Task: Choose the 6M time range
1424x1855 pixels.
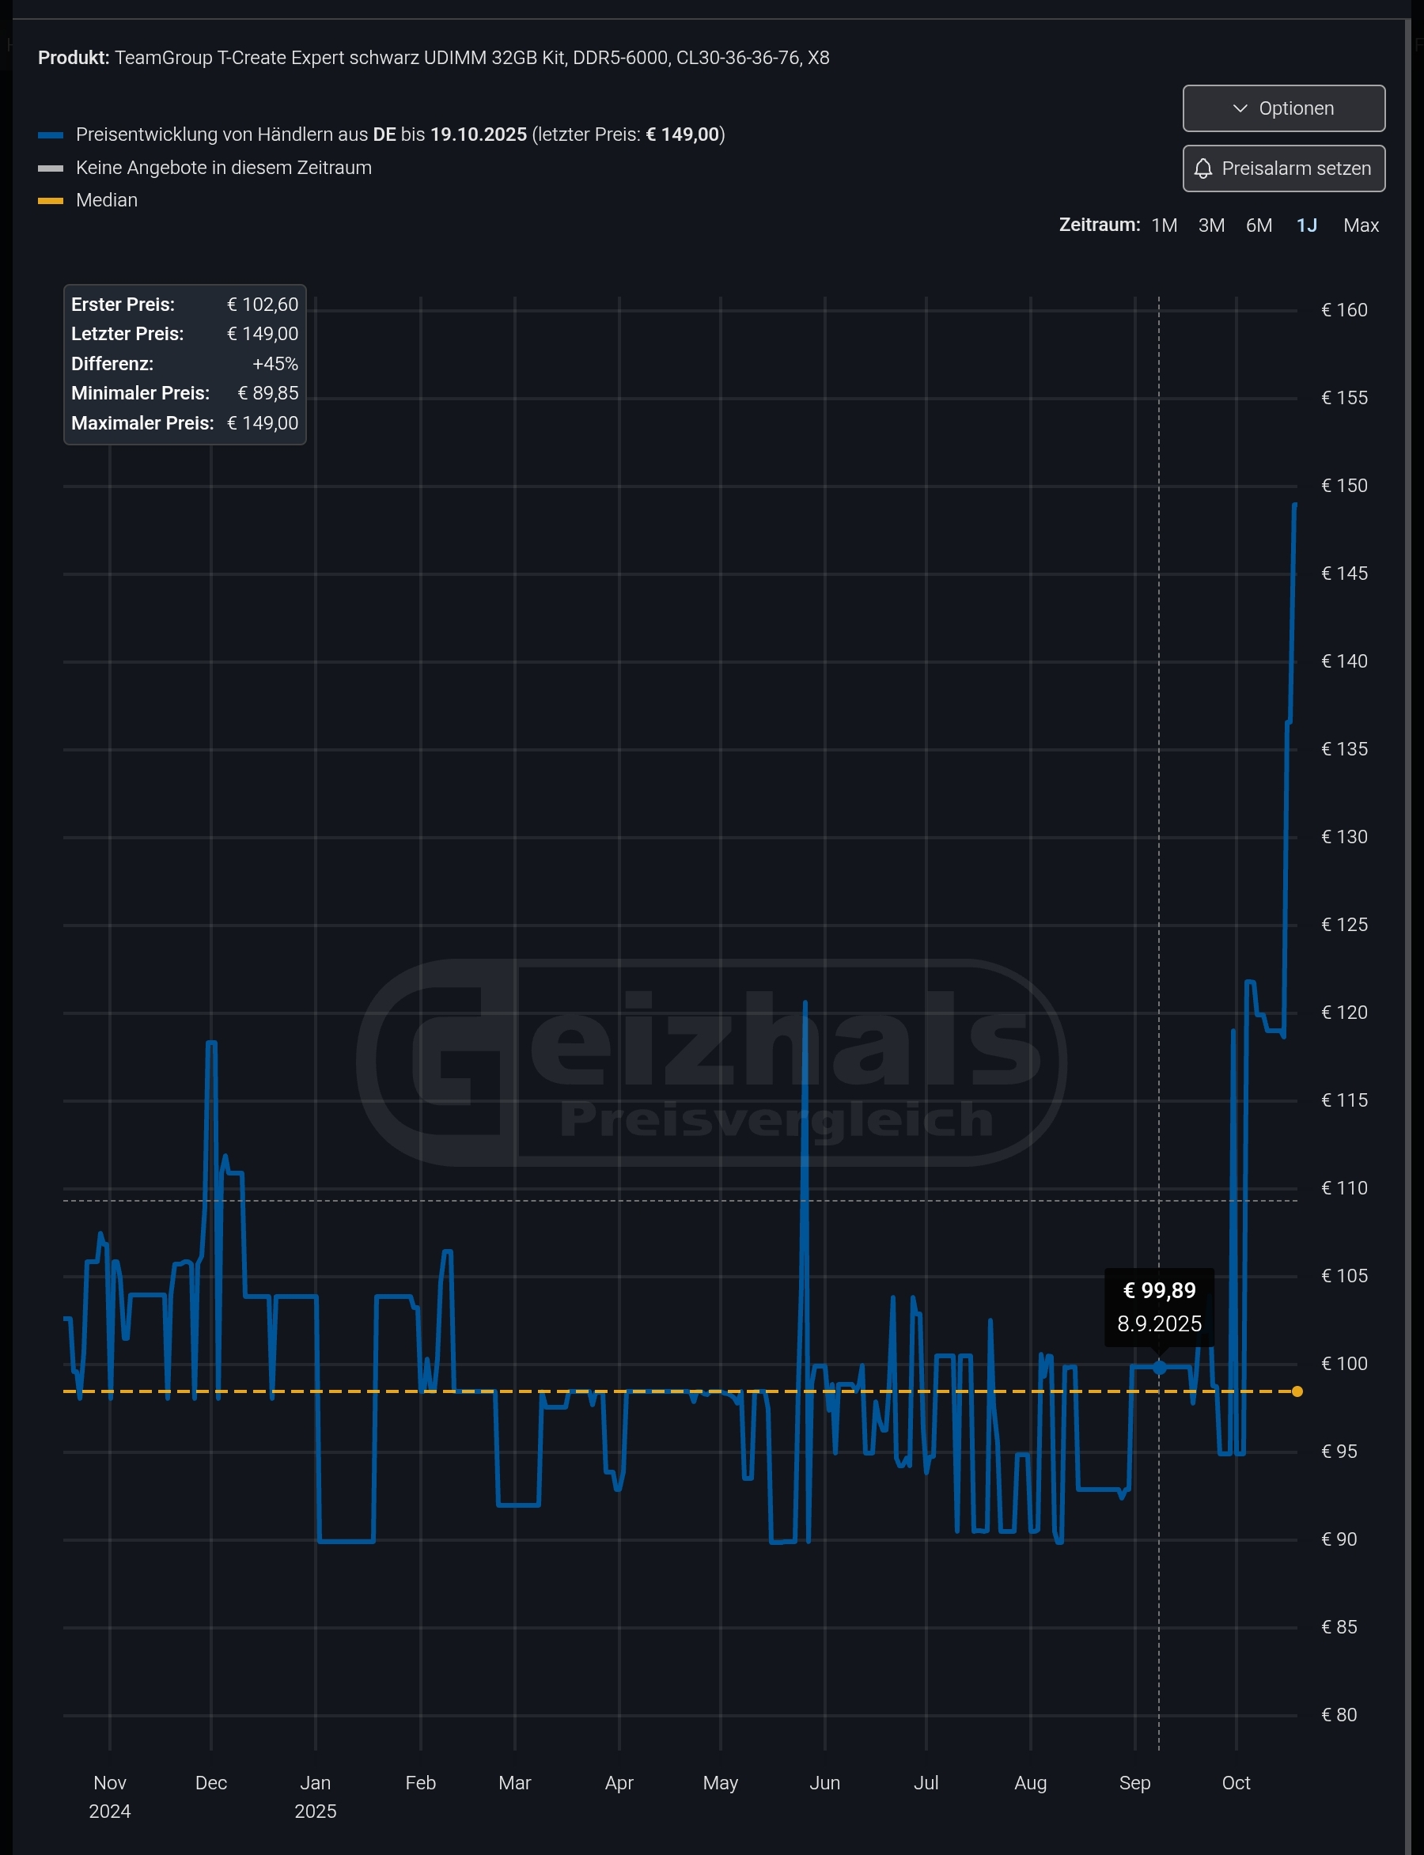Action: [1259, 225]
